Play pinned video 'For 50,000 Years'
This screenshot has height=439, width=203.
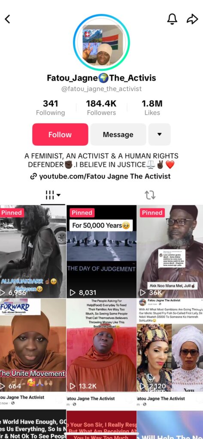click(101, 251)
